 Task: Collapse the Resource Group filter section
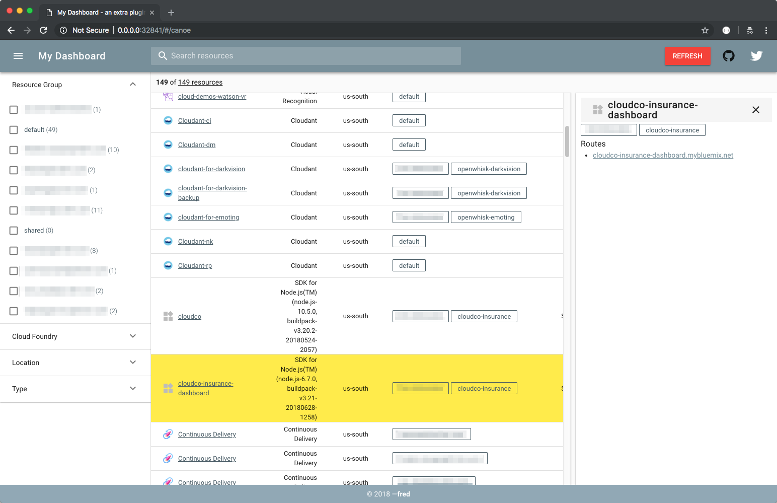133,84
